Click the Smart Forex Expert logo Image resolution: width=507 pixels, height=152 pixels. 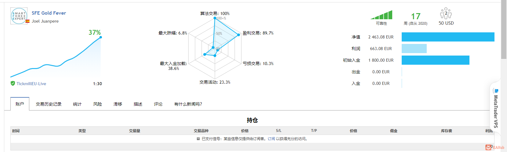(19, 16)
